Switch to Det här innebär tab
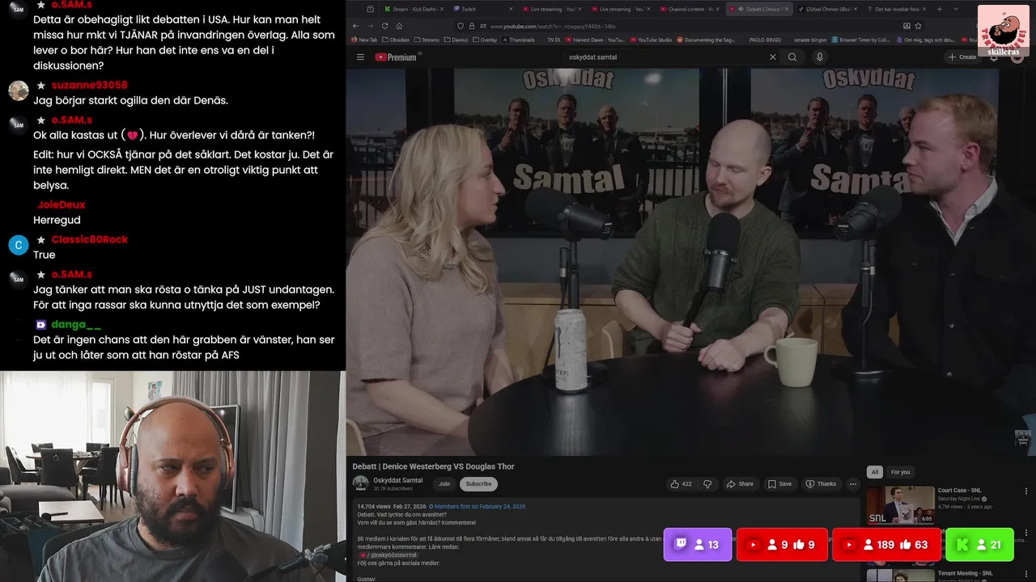 click(x=897, y=9)
